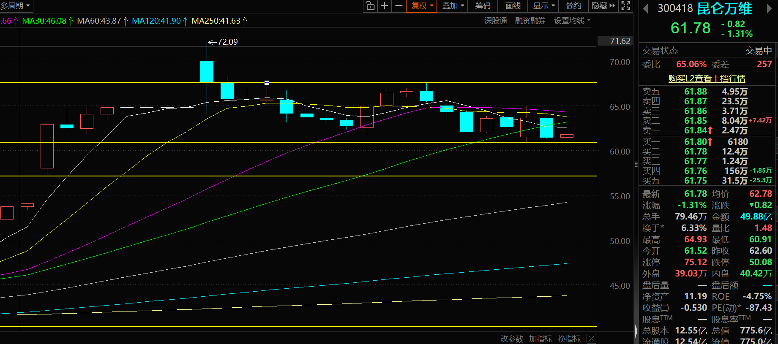Open the 多周期 period dropdown
778x344 pixels.
[16, 6]
